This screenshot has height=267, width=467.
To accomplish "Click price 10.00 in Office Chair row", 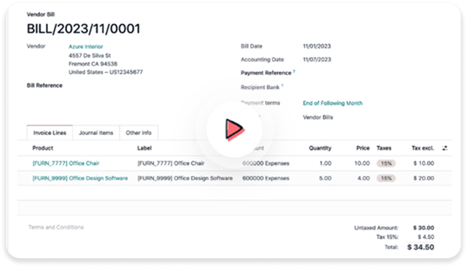I will [362, 163].
